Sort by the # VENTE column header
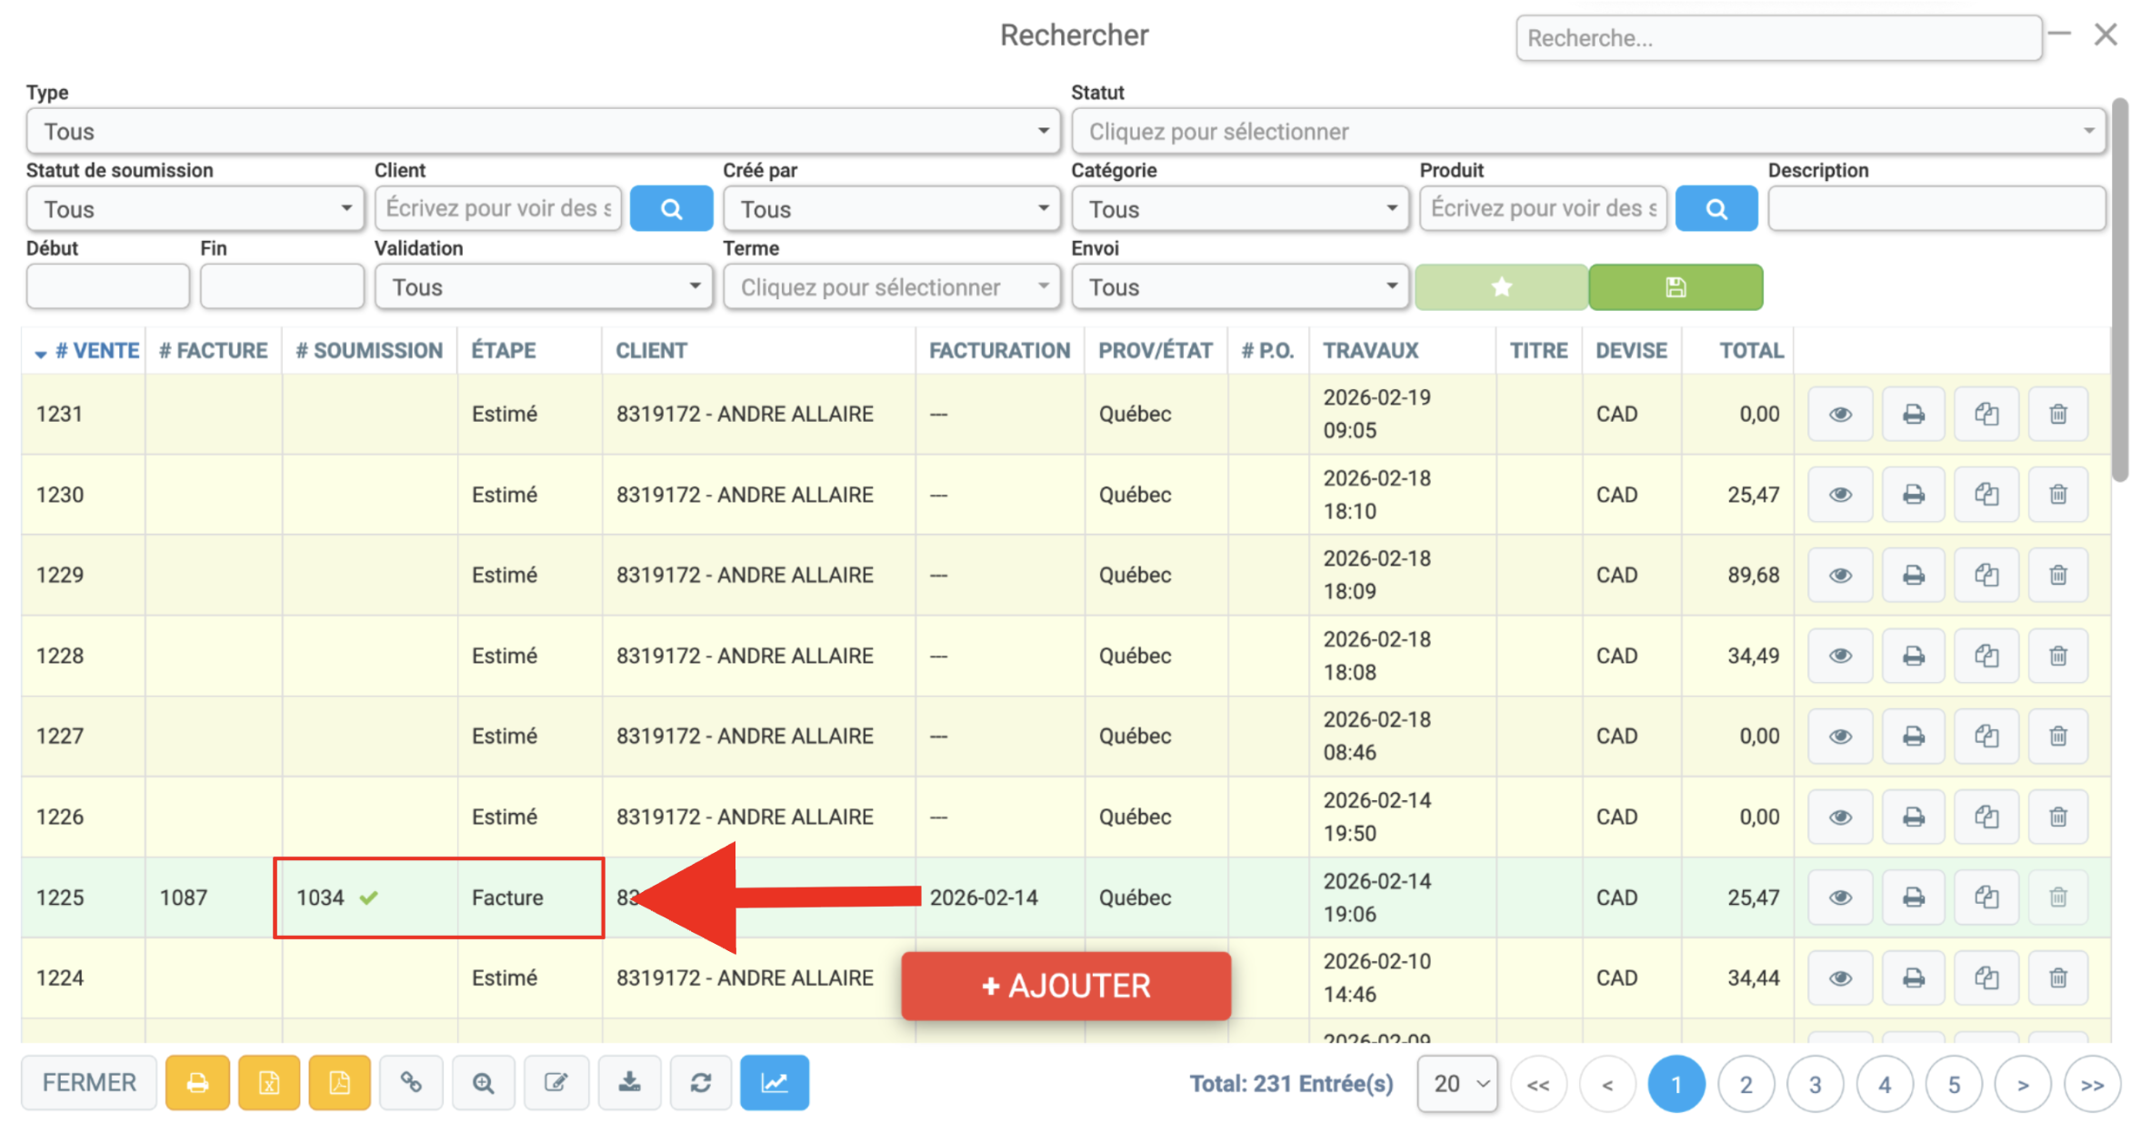Image resolution: width=2131 pixels, height=1133 pixels. (87, 351)
